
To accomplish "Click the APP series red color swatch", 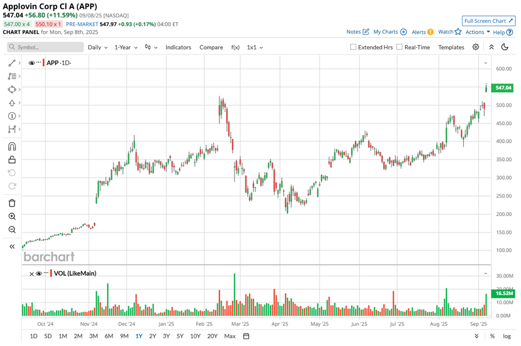I will tap(43, 63).
